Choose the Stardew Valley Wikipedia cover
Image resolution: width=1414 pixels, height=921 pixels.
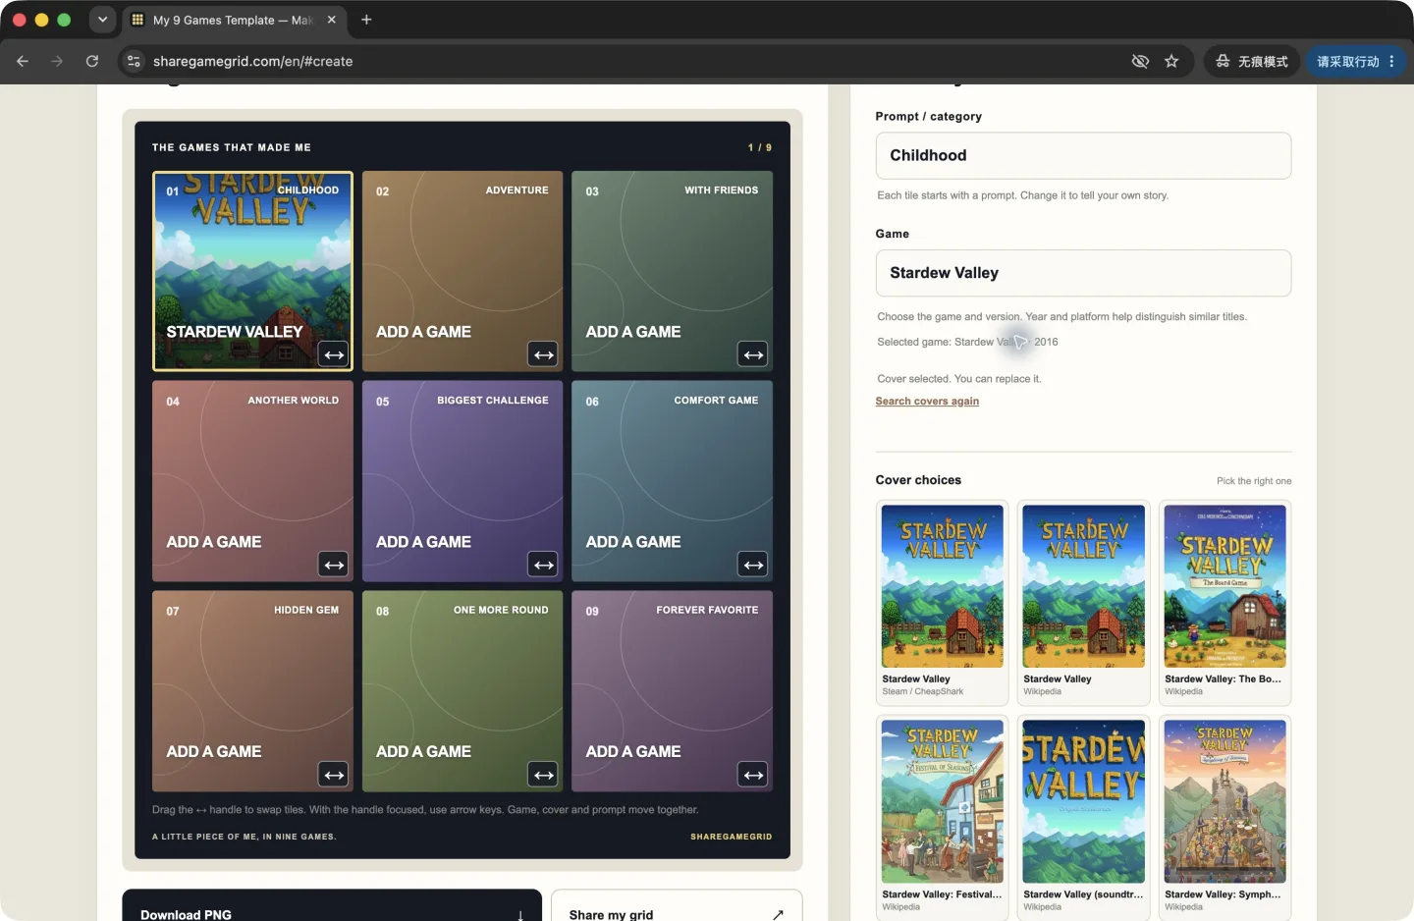coord(1083,603)
